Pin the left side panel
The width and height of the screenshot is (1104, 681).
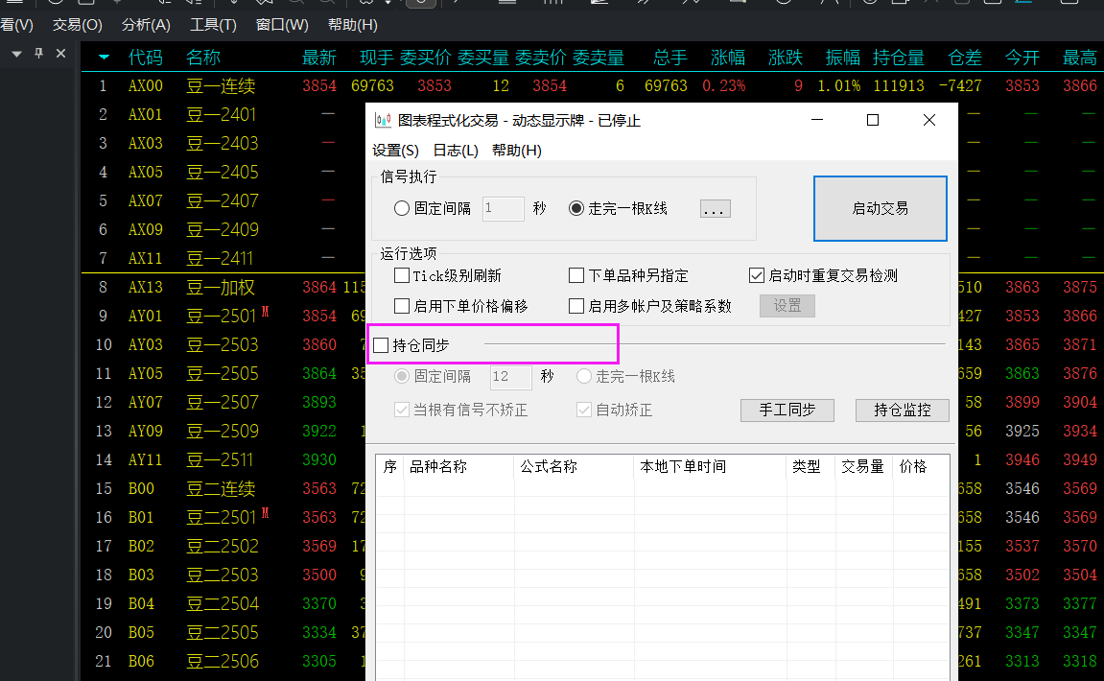coord(38,54)
